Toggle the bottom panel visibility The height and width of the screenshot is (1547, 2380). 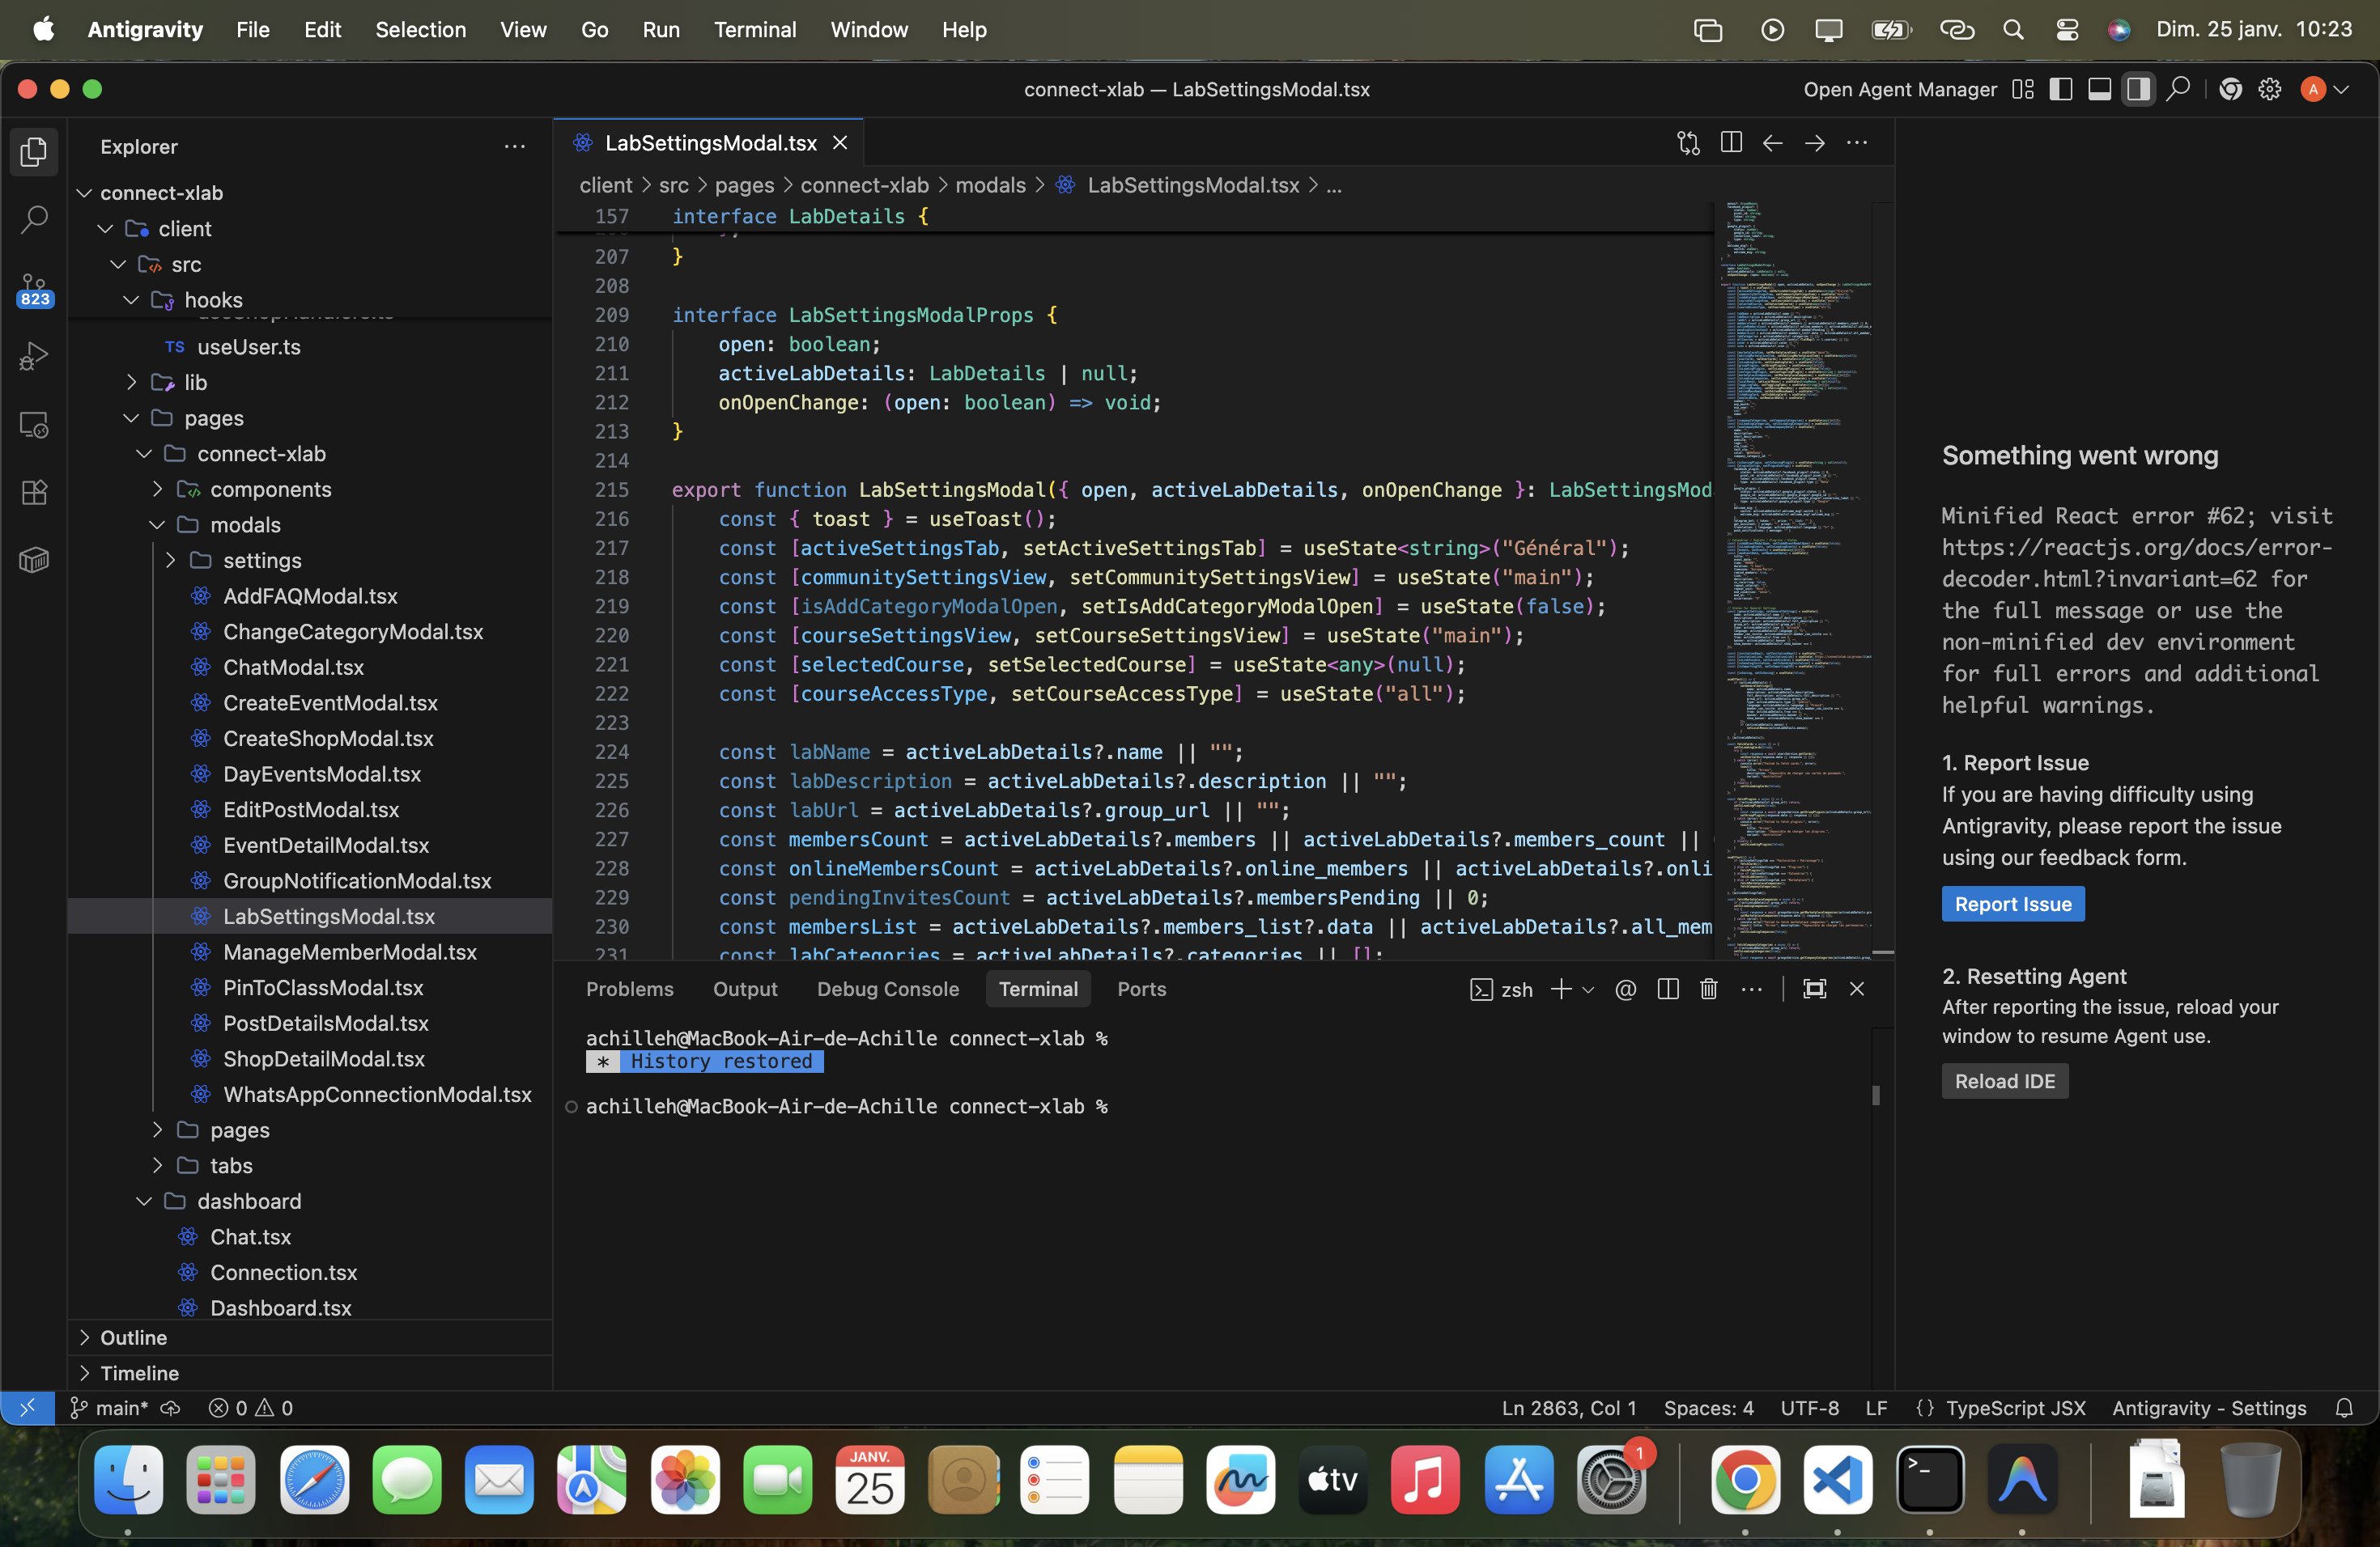click(x=2099, y=89)
